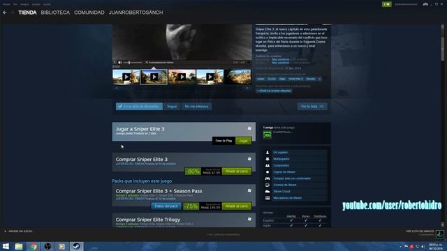Open the Cromos de Steam link

point(285,185)
